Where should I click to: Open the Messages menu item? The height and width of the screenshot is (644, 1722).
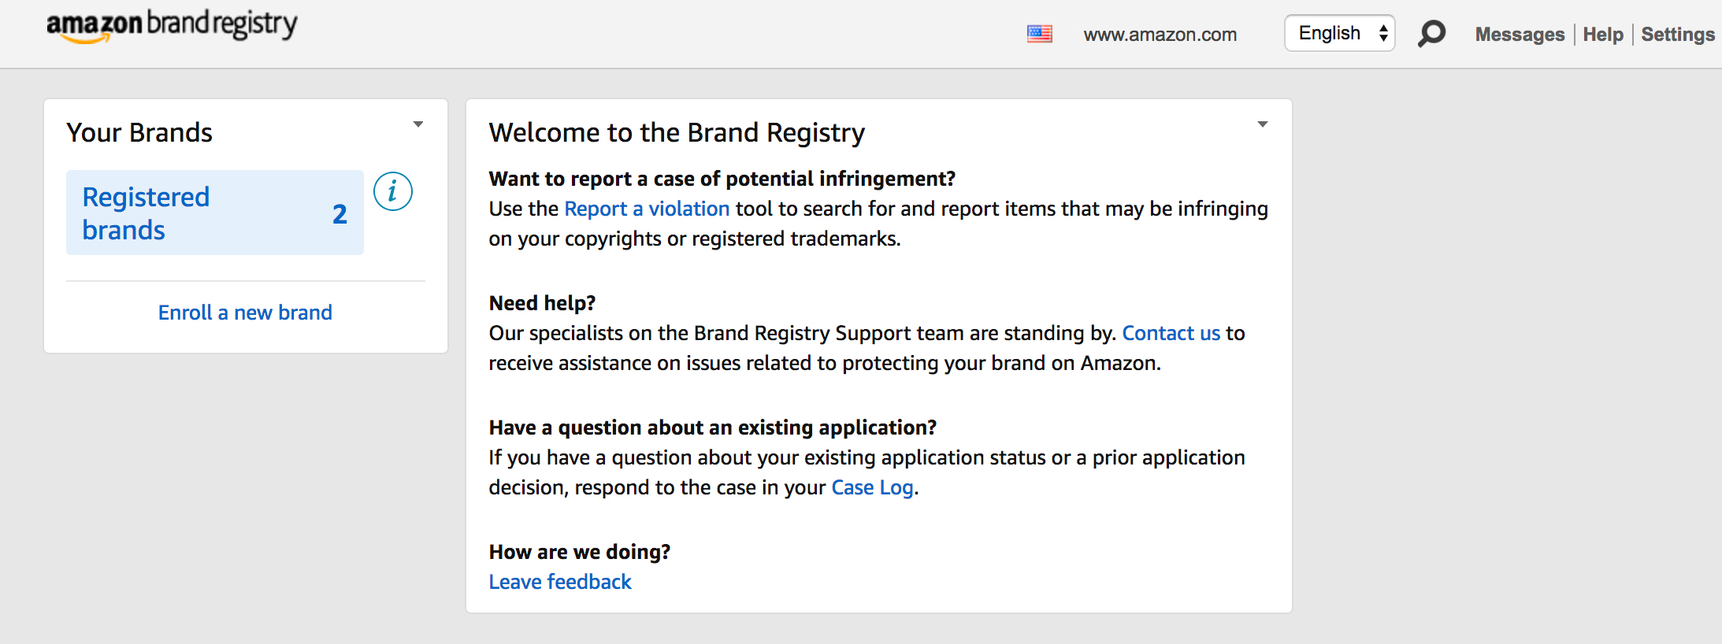(1520, 35)
